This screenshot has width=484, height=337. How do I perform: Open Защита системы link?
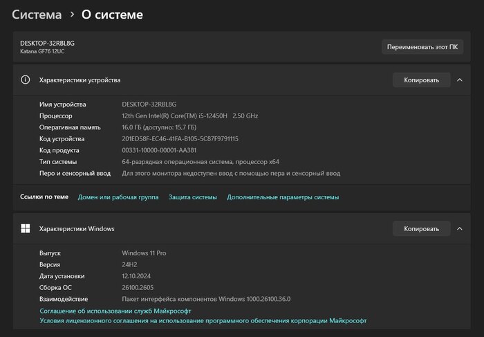[192, 197]
